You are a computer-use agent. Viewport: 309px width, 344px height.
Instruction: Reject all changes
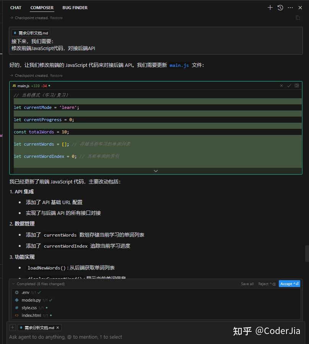[267, 284]
